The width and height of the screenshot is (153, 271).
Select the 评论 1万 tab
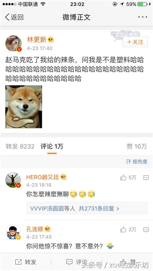click(x=52, y=146)
